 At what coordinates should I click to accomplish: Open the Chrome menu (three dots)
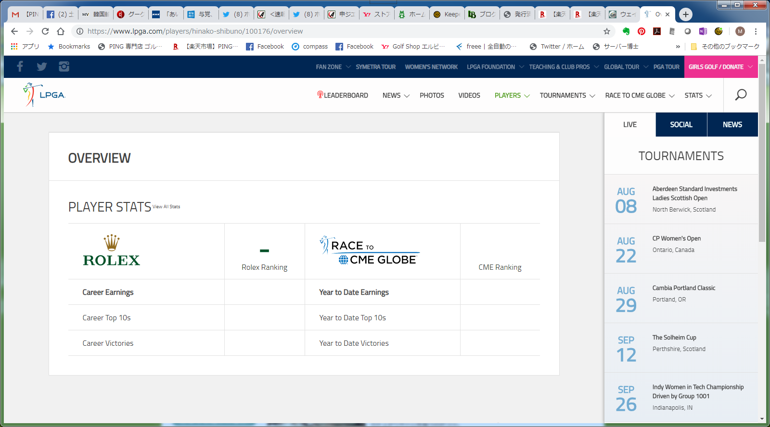pyautogui.click(x=756, y=31)
